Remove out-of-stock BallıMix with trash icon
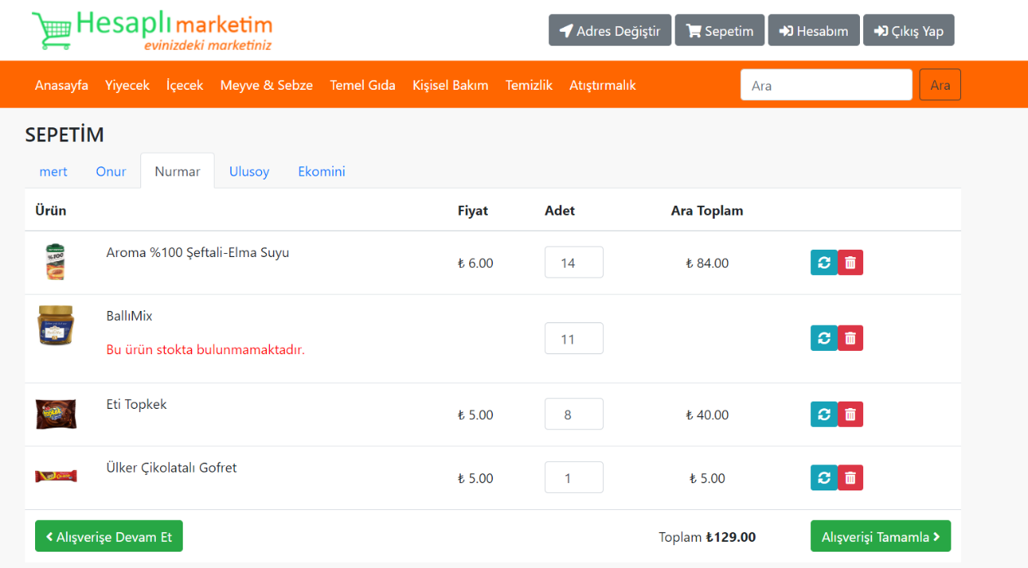The width and height of the screenshot is (1028, 568). coord(850,337)
